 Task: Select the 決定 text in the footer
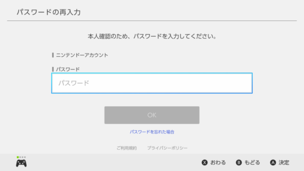click(284, 162)
